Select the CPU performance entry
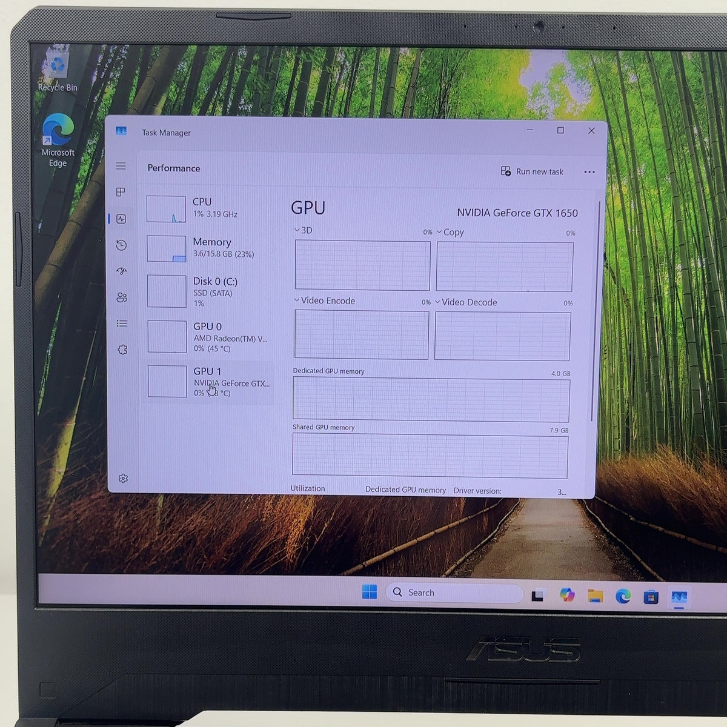 tap(208, 208)
